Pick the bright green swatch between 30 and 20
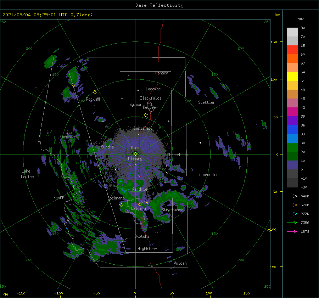The width and height of the screenshot is (319, 298). (x=292, y=147)
